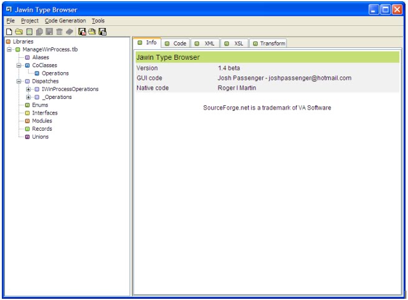The width and height of the screenshot is (408, 300).
Task: Click the 'GUI code' label
Action: tap(149, 78)
